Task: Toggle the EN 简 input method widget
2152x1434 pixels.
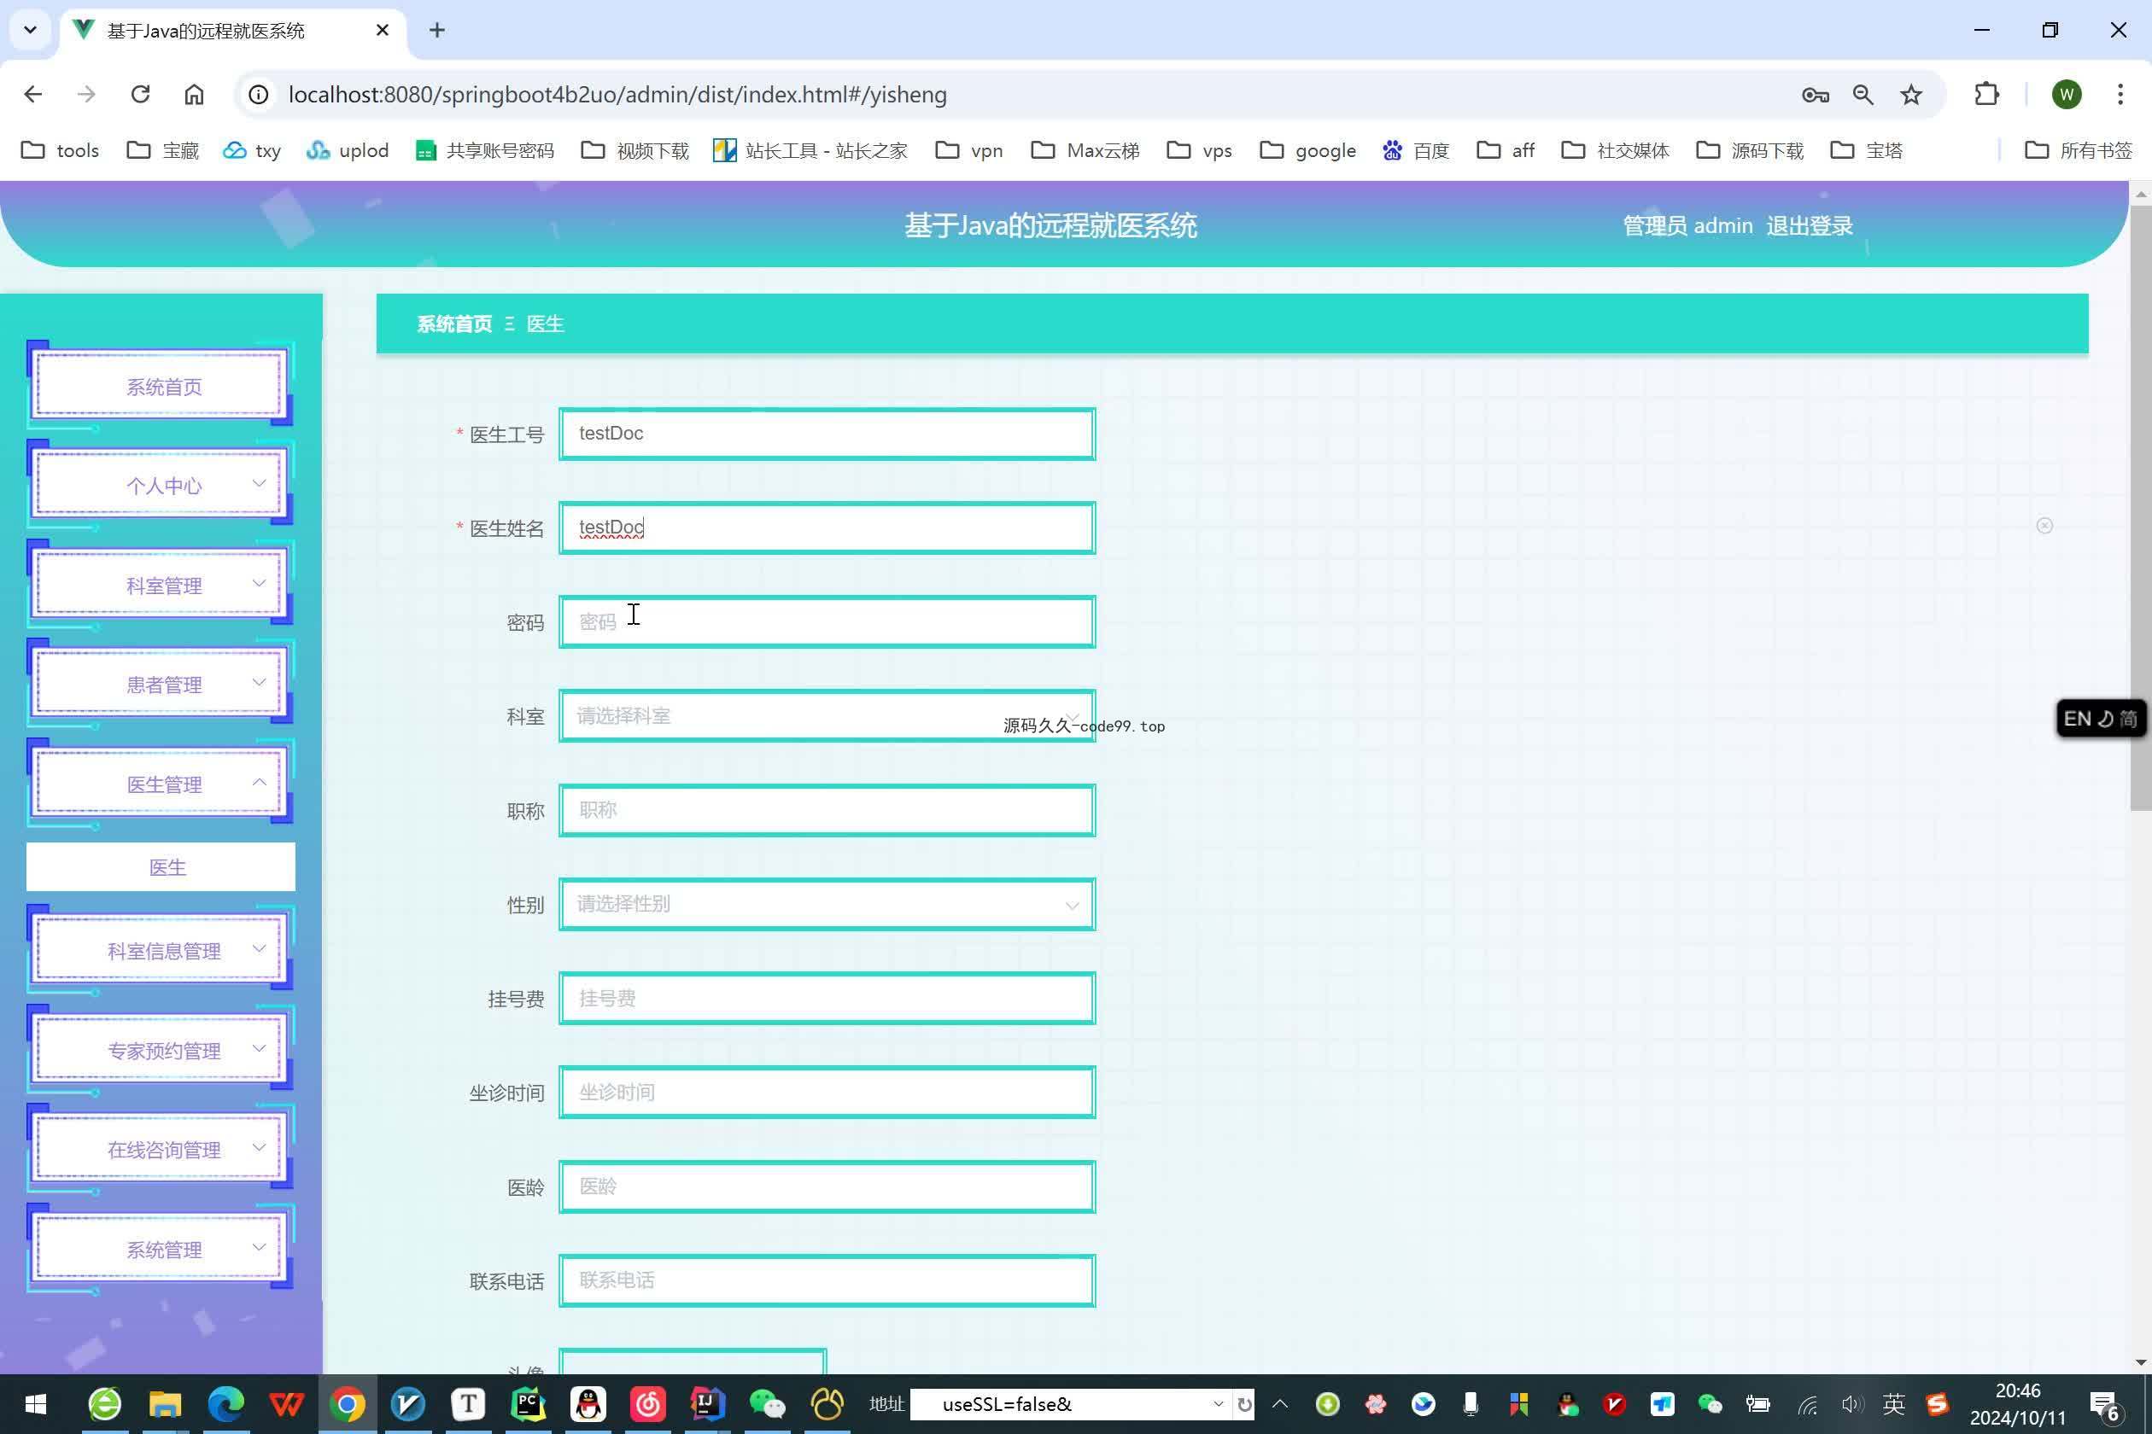Action: click(2102, 719)
